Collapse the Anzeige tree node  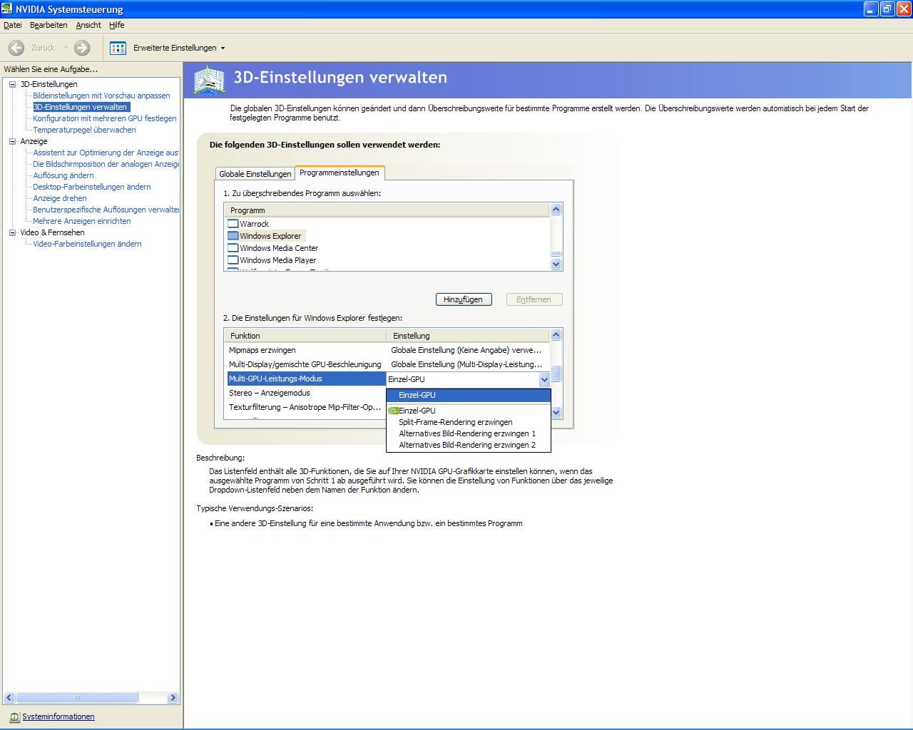pyautogui.click(x=12, y=141)
